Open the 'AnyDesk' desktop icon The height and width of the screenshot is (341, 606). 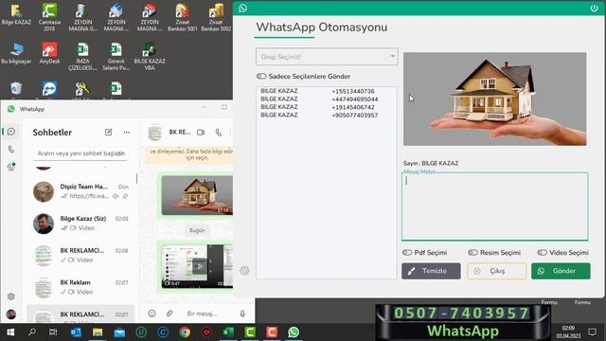pyautogui.click(x=49, y=53)
